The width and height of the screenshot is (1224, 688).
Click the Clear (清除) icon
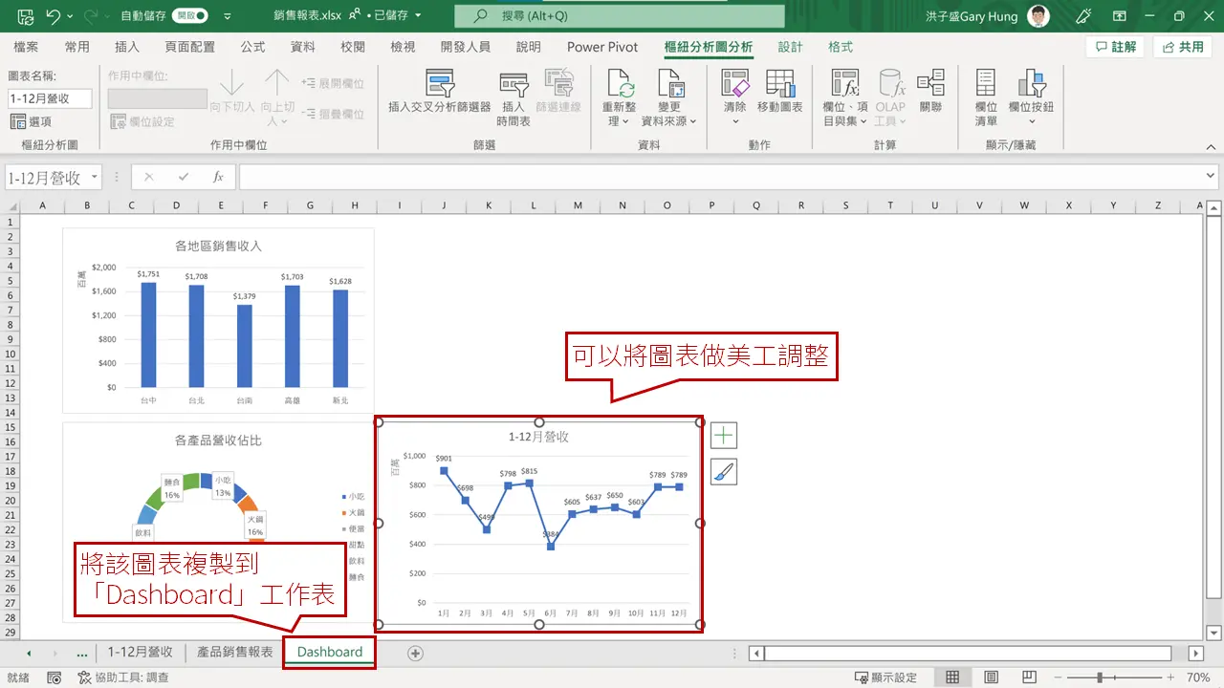[x=735, y=83]
